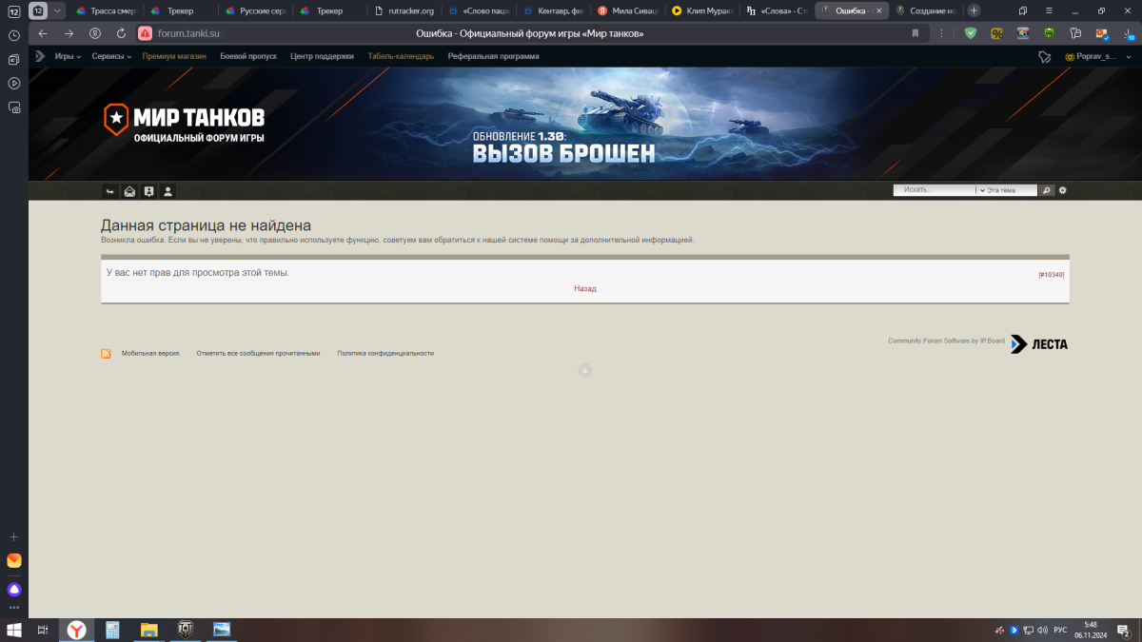
Task: Click the browser Back arrow
Action: click(42, 33)
